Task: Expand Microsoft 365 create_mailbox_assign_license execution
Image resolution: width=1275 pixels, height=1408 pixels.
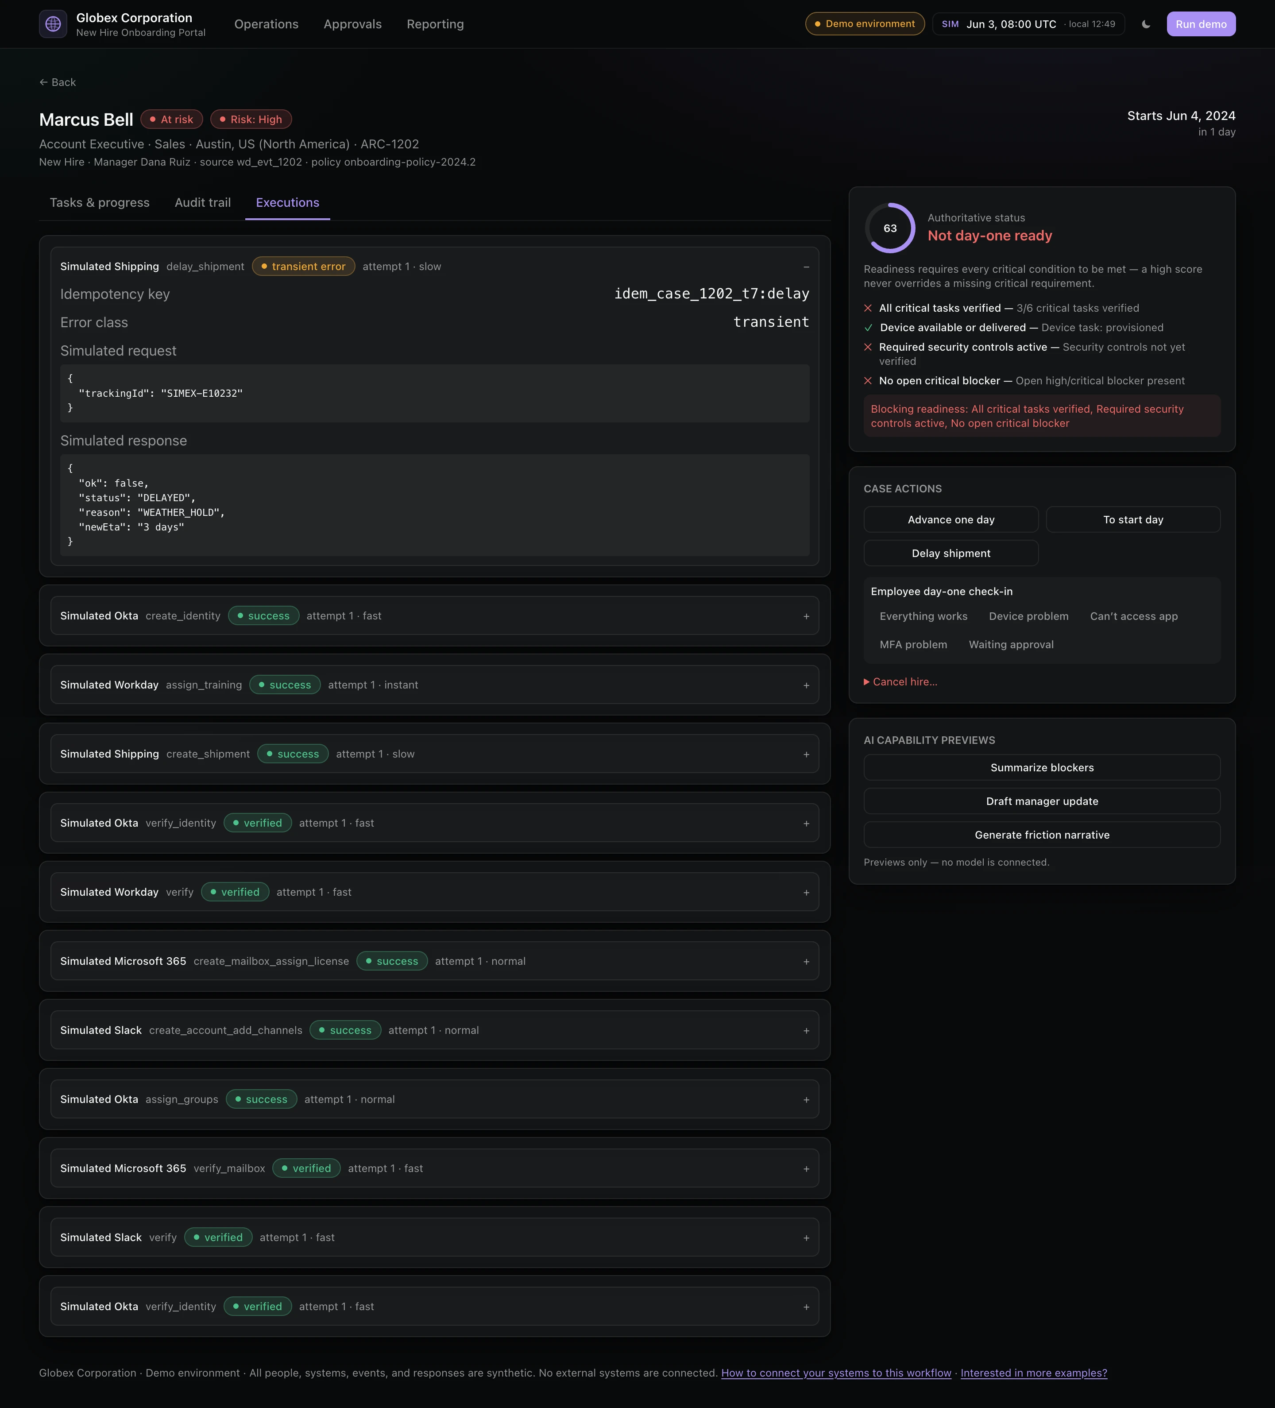Action: (434, 961)
